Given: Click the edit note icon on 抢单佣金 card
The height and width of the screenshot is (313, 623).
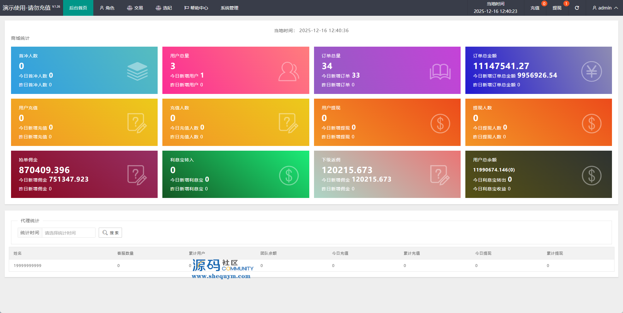Looking at the screenshot, I should (x=137, y=175).
